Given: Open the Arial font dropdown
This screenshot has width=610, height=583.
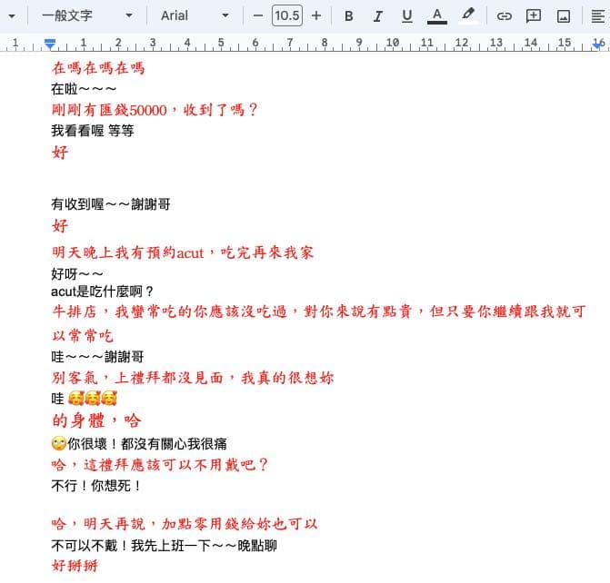Looking at the screenshot, I should 195,16.
